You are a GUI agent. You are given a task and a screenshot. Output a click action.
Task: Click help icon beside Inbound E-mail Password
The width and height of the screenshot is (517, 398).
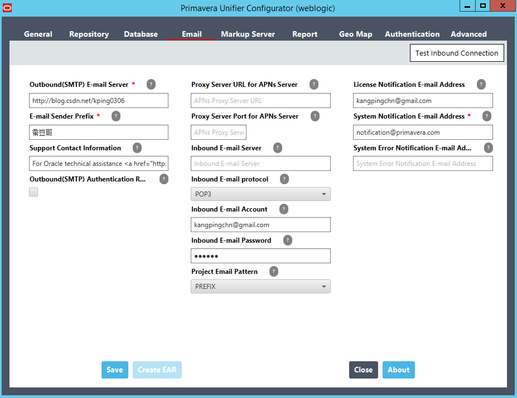pos(288,240)
